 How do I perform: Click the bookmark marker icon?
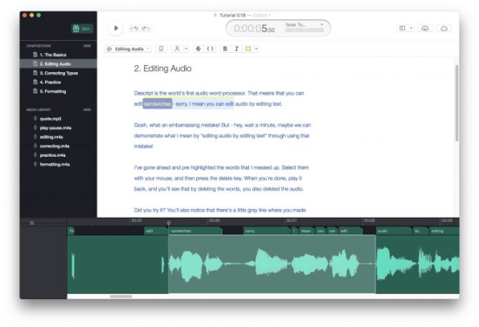(x=161, y=49)
